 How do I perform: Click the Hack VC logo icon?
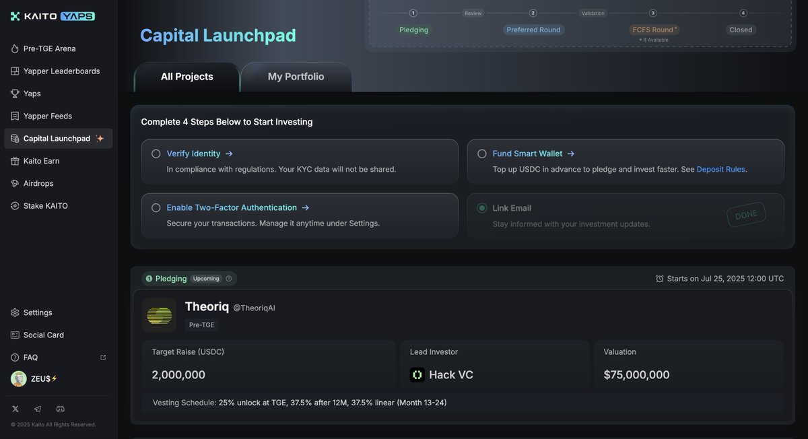417,374
